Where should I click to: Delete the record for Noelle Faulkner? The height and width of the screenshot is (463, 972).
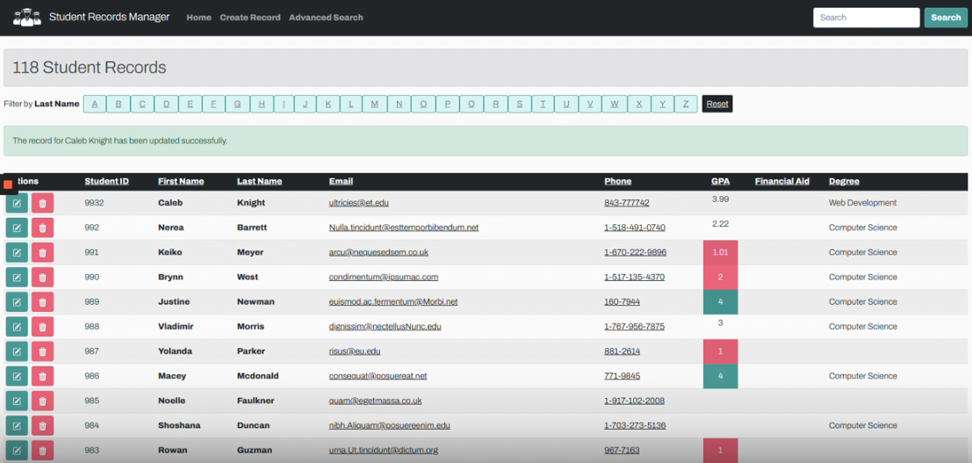click(x=43, y=401)
